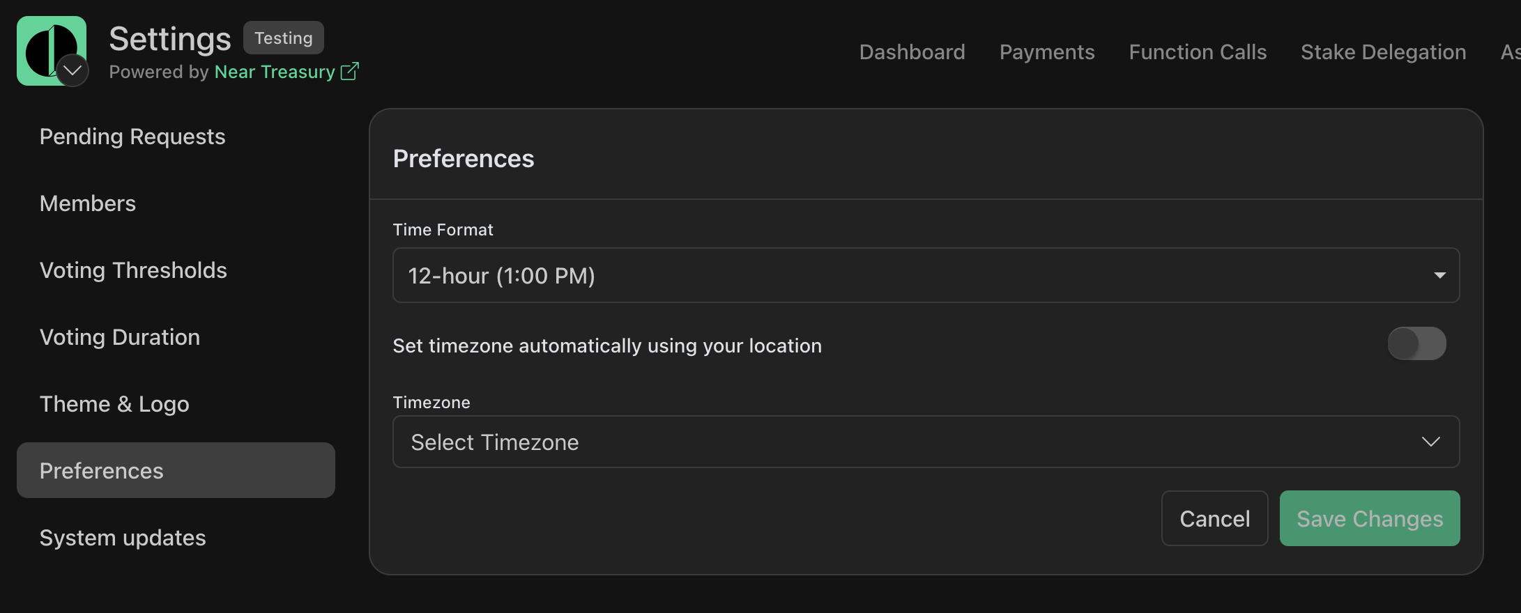Click the Timezone dropdown chevron arrow

tap(1432, 442)
